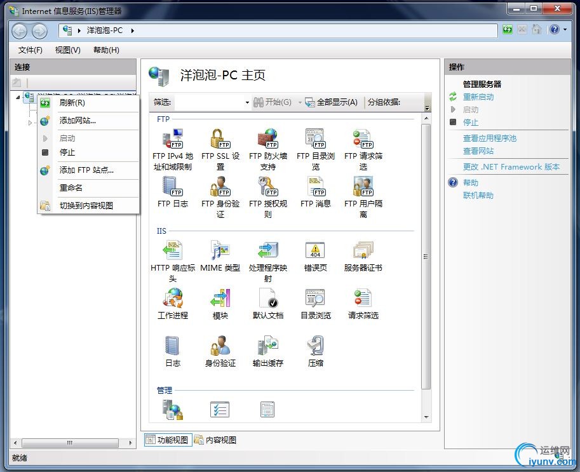
Task: Click connections pane horizontal scrollbar thumb
Action: (70, 442)
